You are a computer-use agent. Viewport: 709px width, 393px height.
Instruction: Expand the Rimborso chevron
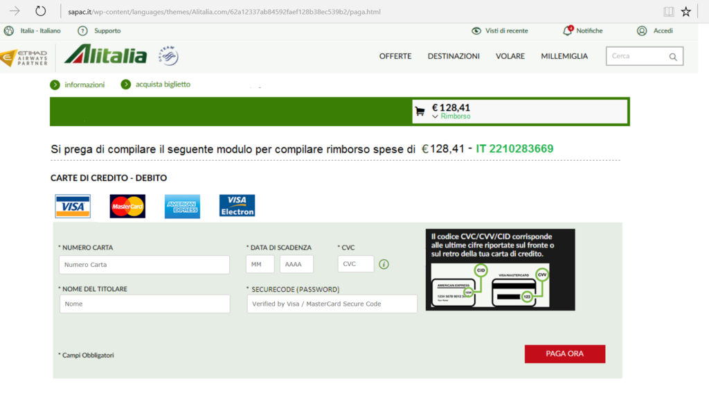pos(435,116)
